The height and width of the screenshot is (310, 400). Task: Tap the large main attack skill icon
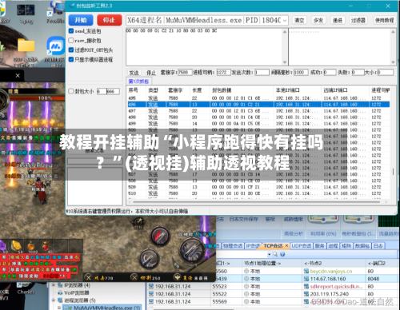pyautogui.click(x=193, y=250)
